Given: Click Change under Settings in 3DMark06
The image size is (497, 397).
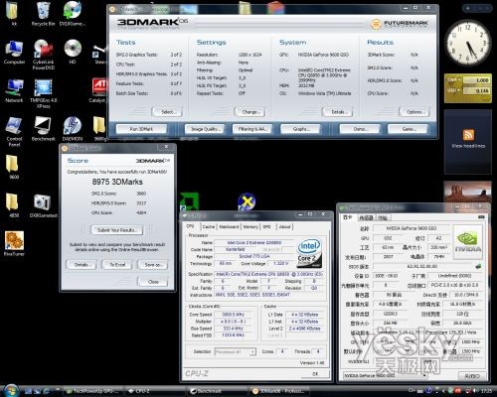Looking at the screenshot, I should [249, 112].
